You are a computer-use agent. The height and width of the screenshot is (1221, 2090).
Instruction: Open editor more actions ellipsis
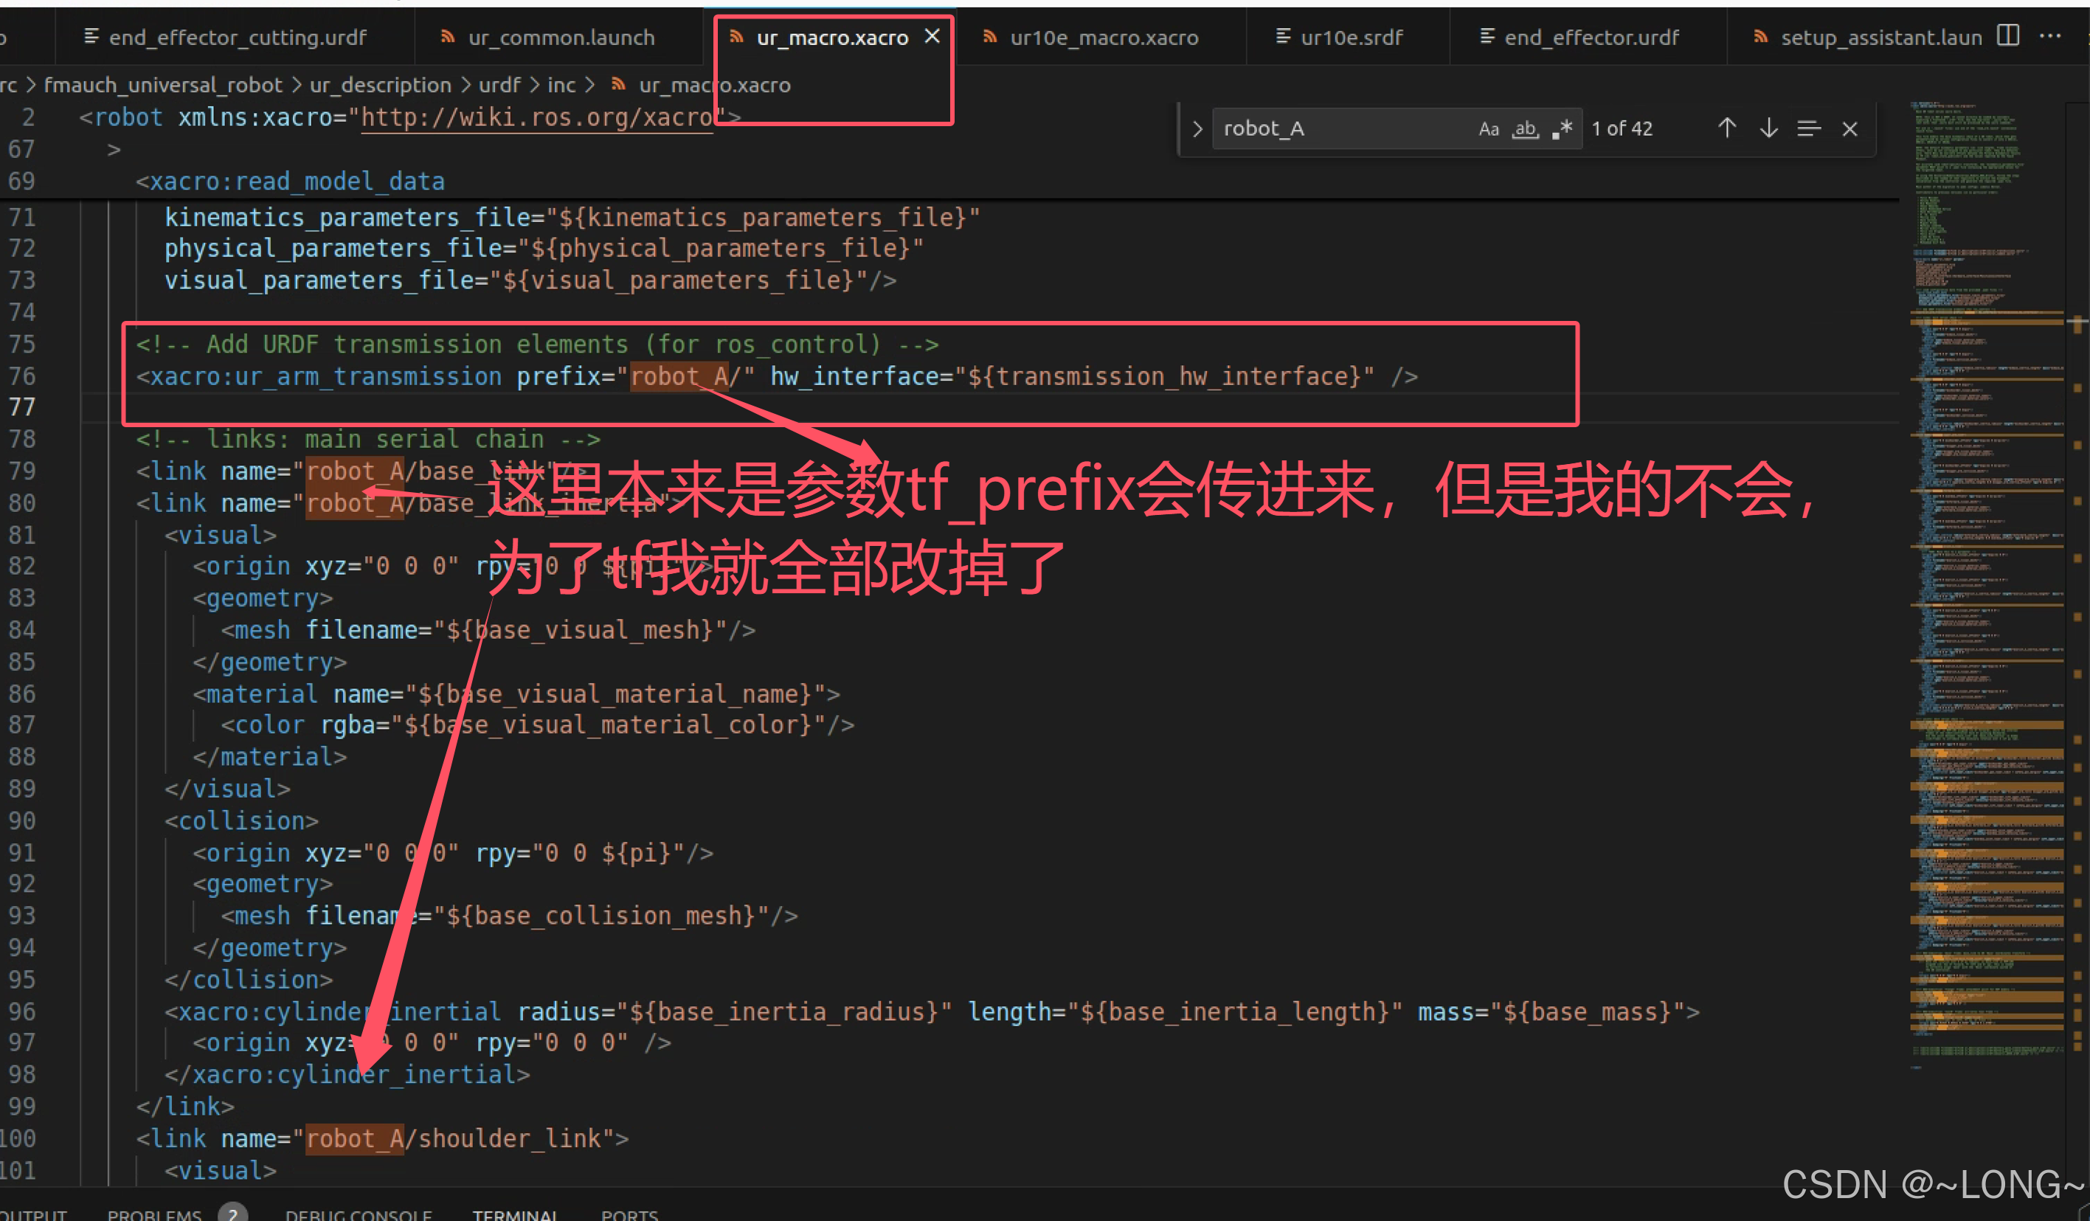coord(2050,35)
